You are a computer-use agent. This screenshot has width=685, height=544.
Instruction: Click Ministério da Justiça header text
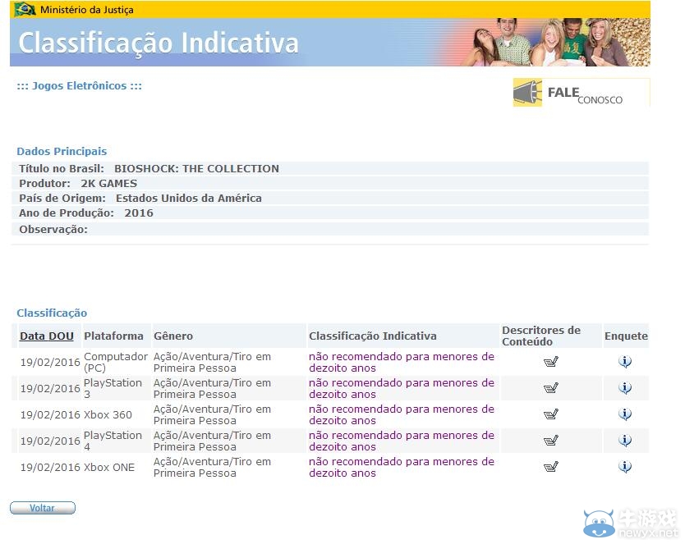click(x=87, y=10)
